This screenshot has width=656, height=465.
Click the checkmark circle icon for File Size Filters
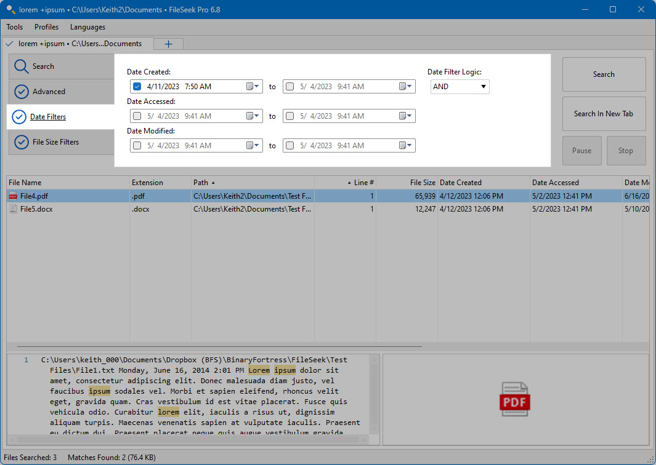click(x=22, y=142)
